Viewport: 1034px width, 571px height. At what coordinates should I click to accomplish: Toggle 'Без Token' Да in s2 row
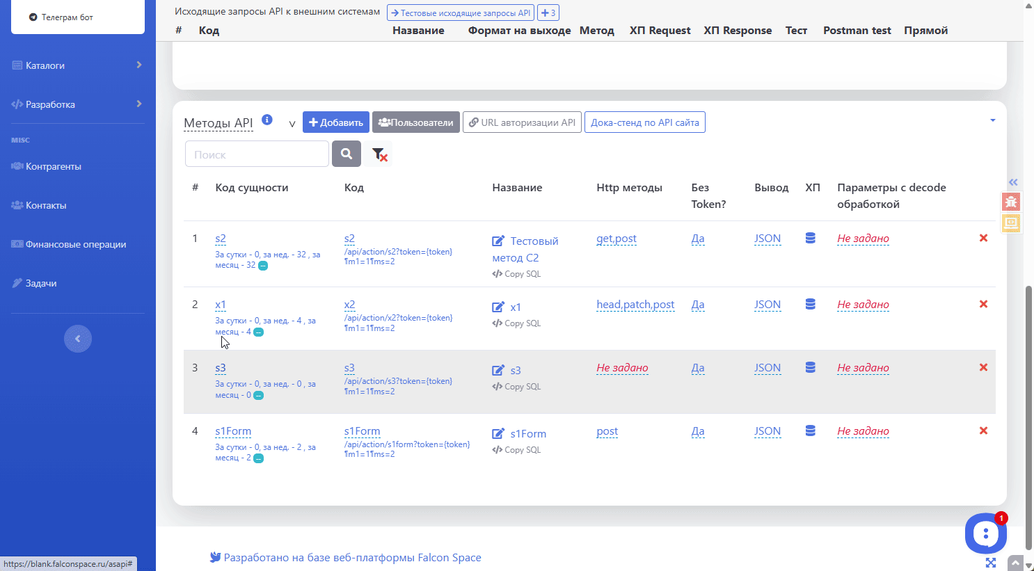[697, 239]
